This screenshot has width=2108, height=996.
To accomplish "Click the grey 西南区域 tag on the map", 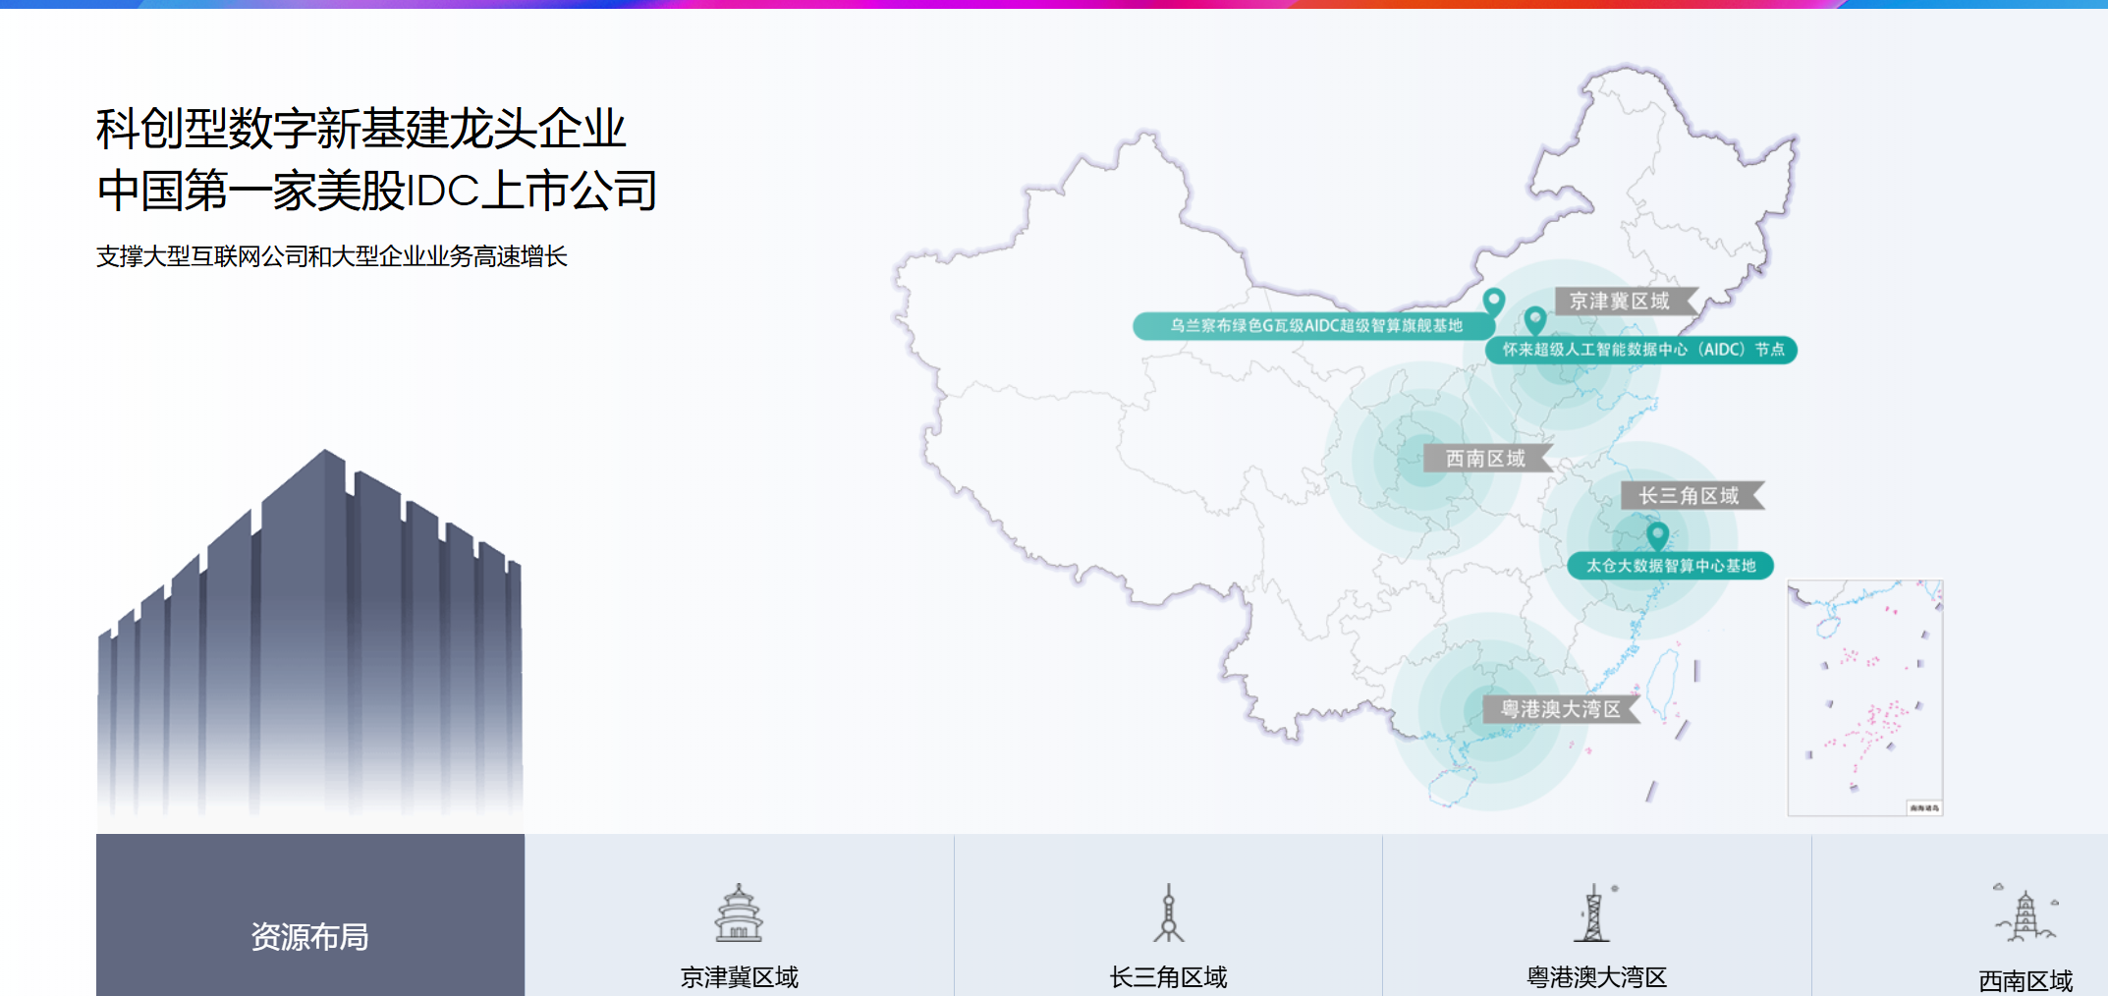I will pyautogui.click(x=1488, y=459).
